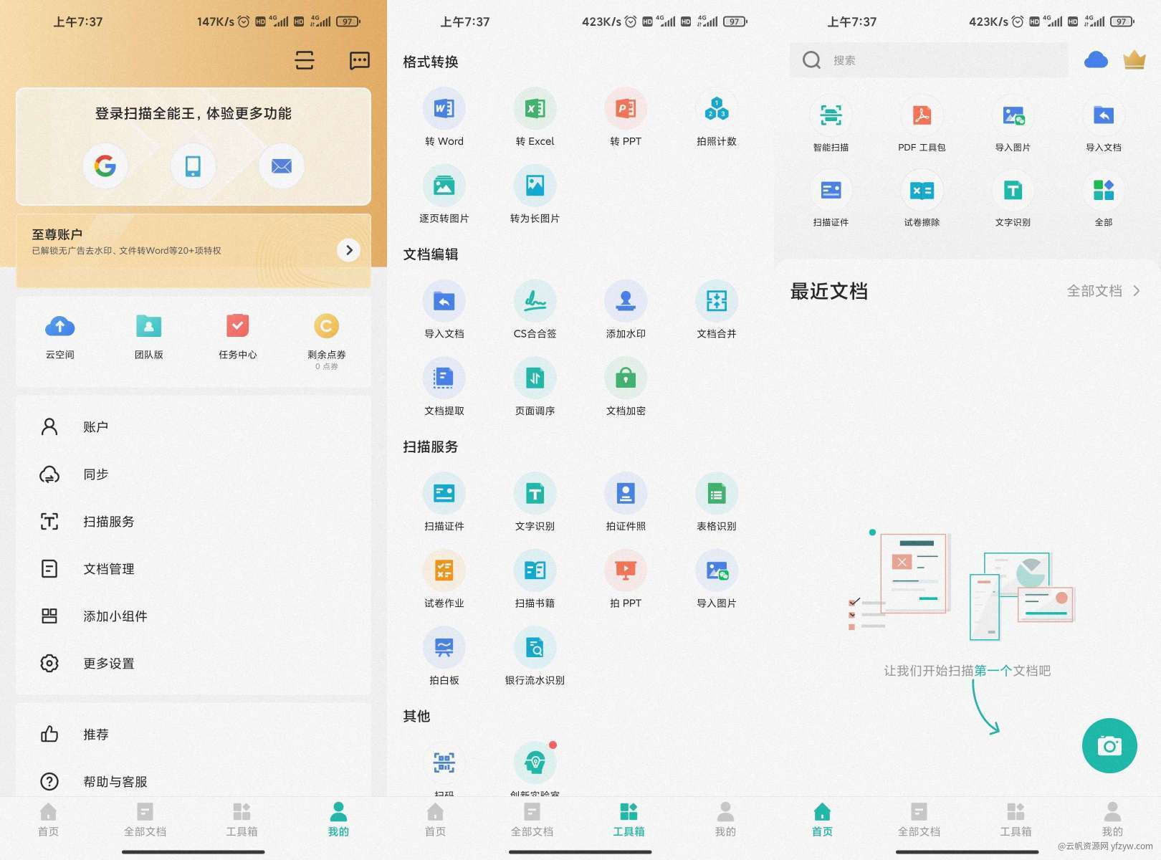Open the gold crown premium icon
Viewport: 1161px width, 860px height.
(x=1134, y=60)
